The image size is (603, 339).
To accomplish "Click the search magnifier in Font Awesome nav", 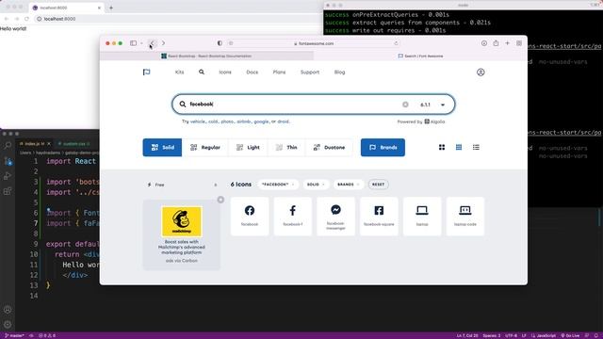I will [x=202, y=72].
